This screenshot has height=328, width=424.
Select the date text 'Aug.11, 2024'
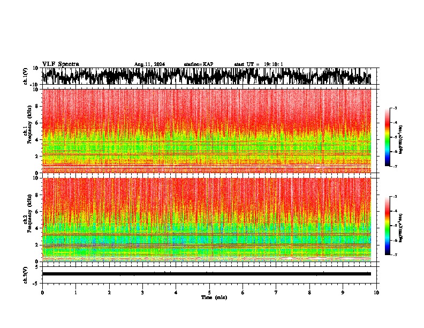click(x=149, y=64)
